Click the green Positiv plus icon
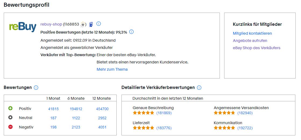This screenshot has height=140, width=301. tap(10, 108)
